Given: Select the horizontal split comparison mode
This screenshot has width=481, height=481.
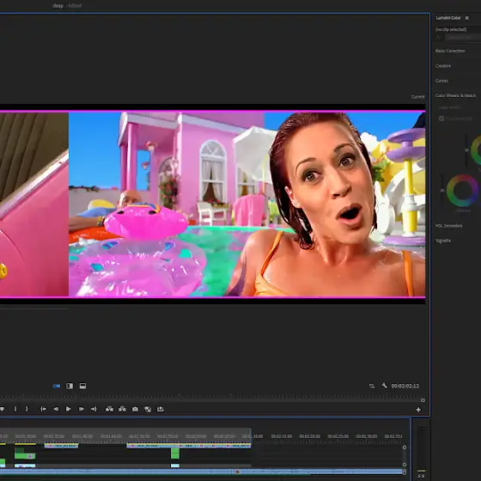Looking at the screenshot, I should 82,386.
